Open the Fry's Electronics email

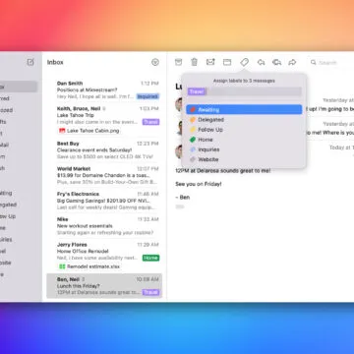[x=104, y=201]
